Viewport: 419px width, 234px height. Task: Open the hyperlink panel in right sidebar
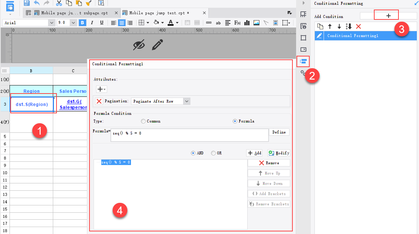click(x=303, y=73)
